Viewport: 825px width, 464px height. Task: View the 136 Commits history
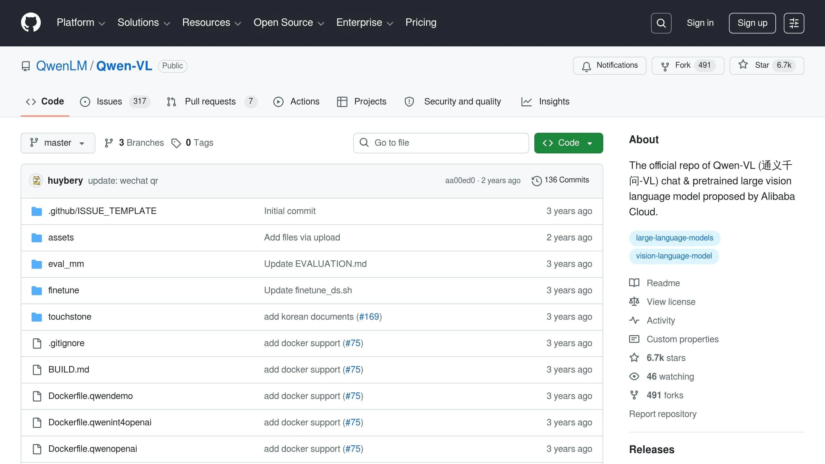[560, 180]
